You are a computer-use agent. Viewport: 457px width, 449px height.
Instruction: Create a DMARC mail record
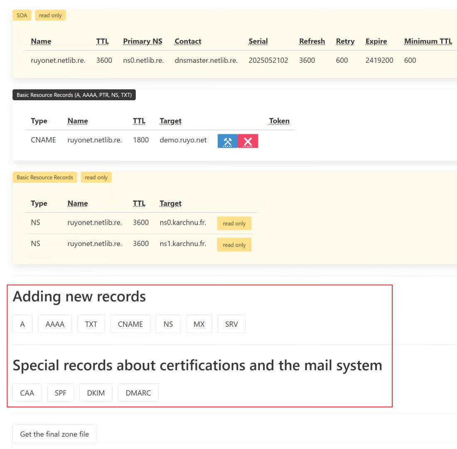(138, 393)
